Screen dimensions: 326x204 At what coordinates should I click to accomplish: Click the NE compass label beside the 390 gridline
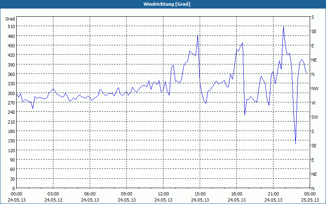(x=314, y=60)
